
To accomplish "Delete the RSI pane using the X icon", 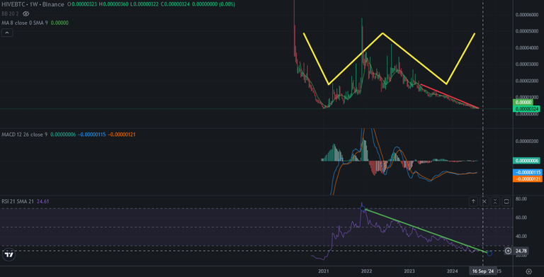I will (x=484, y=201).
